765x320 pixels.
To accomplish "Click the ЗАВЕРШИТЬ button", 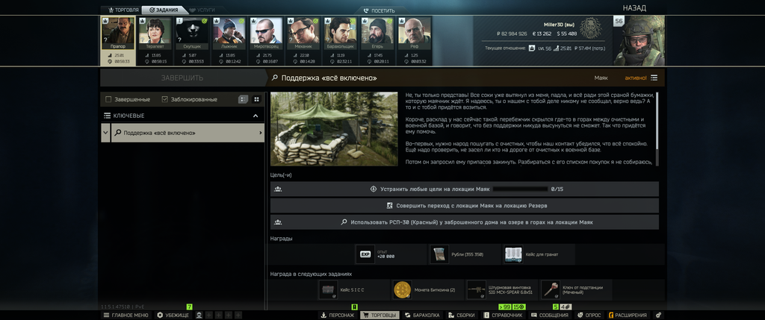I will [x=182, y=78].
